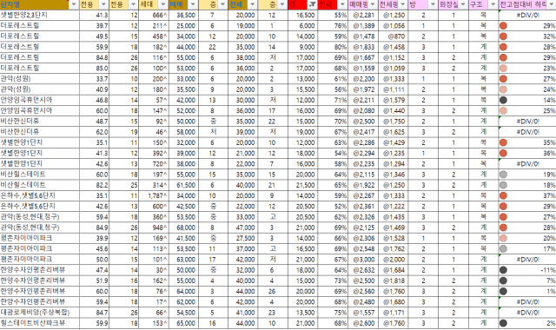Select the 매매 price cell 68,000
Image resolution: width=556 pixels, height=330 pixels.
(183, 228)
